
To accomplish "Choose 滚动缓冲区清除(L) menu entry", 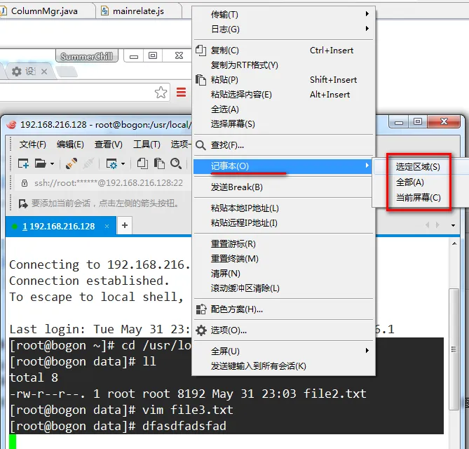I will tap(283, 288).
